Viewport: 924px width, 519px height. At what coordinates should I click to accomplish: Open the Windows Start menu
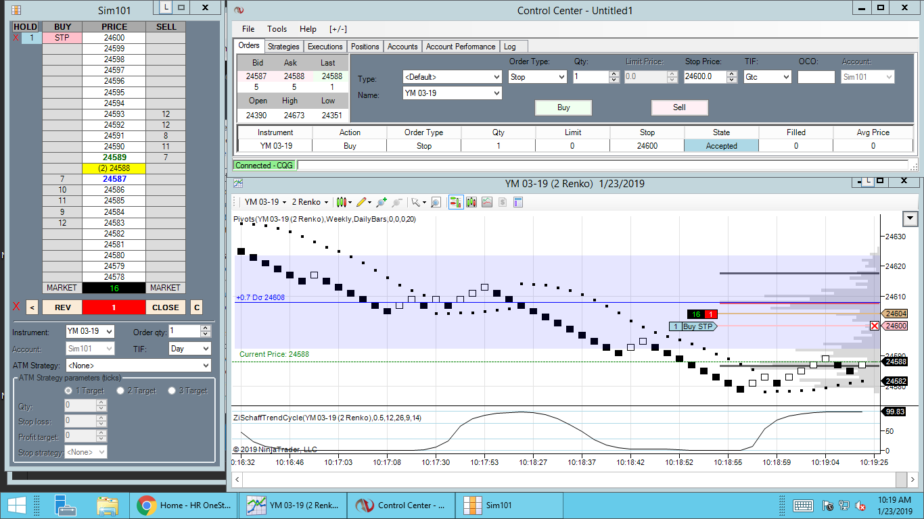[x=16, y=505]
